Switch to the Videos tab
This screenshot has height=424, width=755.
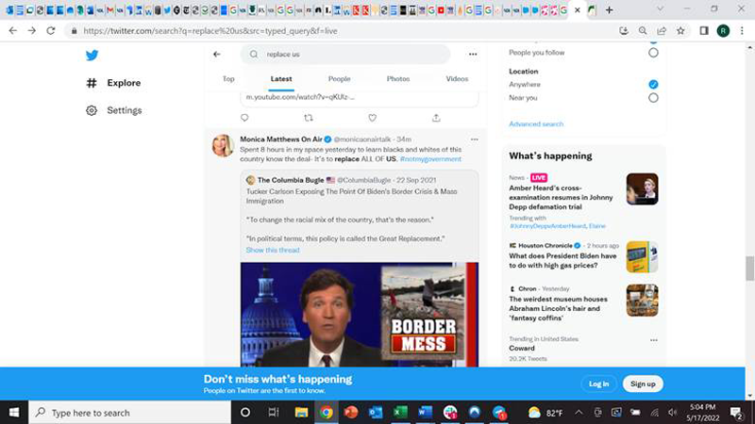click(457, 79)
